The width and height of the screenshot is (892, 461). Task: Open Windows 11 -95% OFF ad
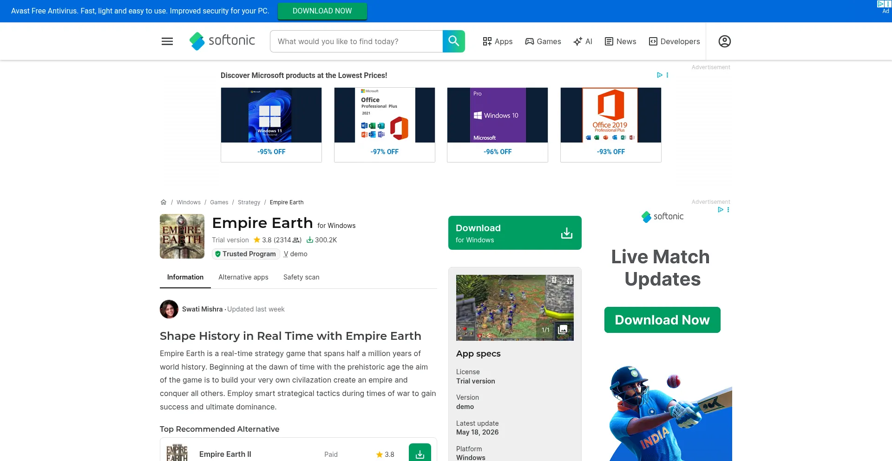(x=271, y=125)
